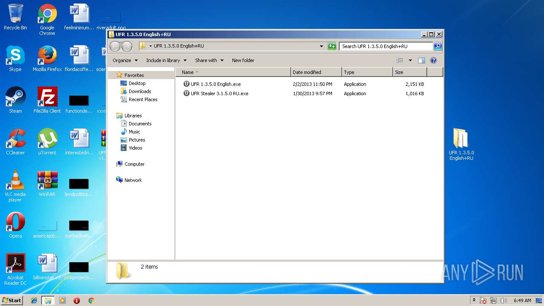The height and width of the screenshot is (306, 544).
Task: Click the search magnifier icon
Action: (437, 46)
